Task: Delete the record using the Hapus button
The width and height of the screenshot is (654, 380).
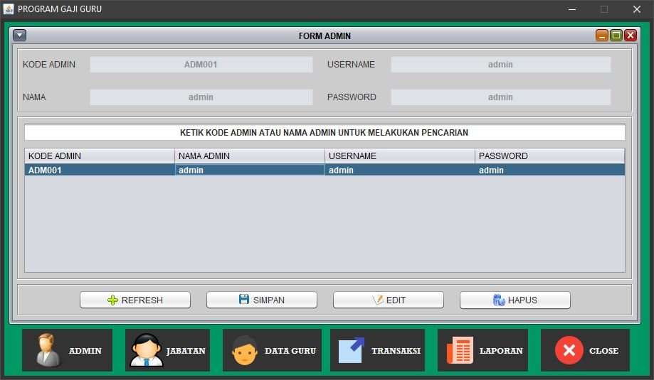Action: click(x=515, y=300)
